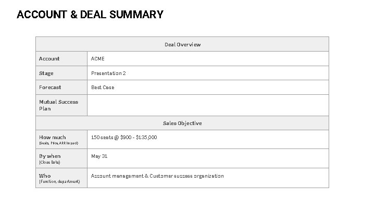
Task: Click the Deal Overview header row
Action: pyautogui.click(x=182, y=44)
